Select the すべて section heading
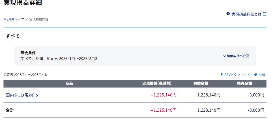The image size is (274, 120). click(x=13, y=36)
